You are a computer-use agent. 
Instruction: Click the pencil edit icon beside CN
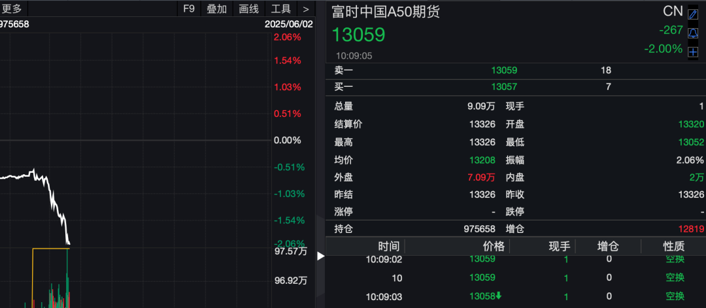693,14
